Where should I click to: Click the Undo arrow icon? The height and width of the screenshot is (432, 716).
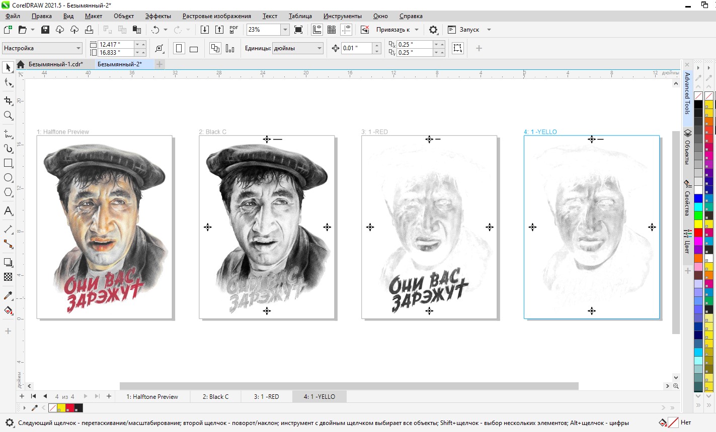pos(155,30)
